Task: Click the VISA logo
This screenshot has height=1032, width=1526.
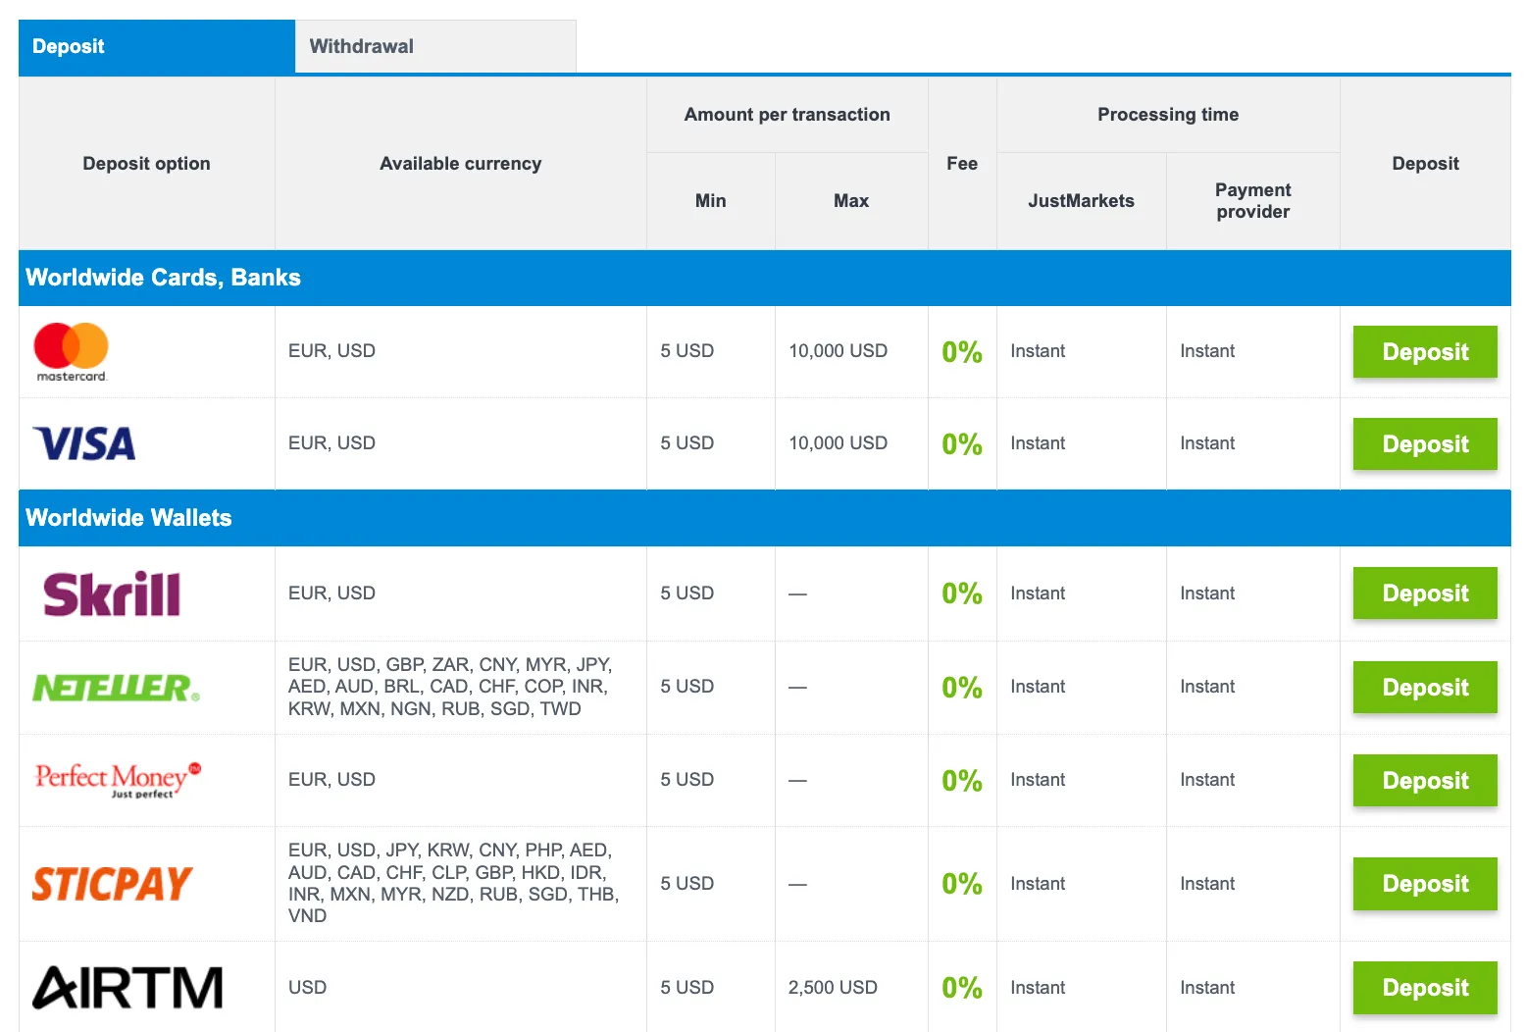Action: (x=84, y=443)
